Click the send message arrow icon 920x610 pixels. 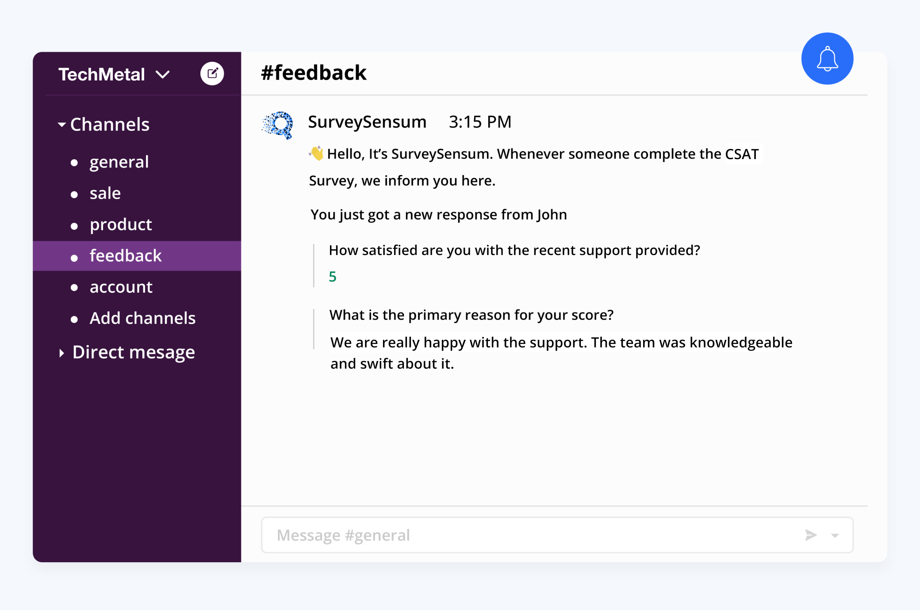click(x=810, y=535)
